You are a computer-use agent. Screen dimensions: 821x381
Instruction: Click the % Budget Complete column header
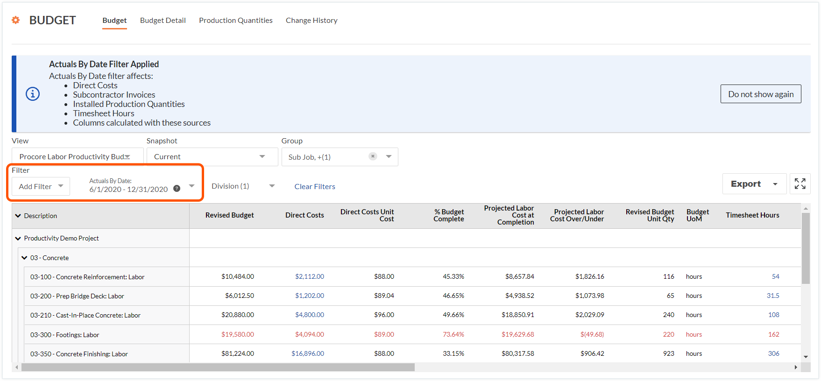point(449,215)
